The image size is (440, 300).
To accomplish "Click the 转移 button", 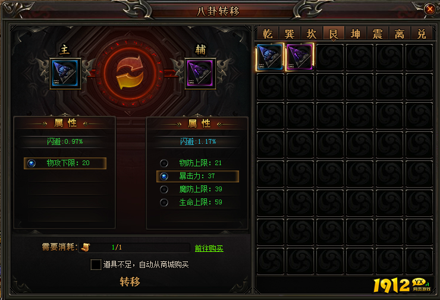I will tap(130, 282).
